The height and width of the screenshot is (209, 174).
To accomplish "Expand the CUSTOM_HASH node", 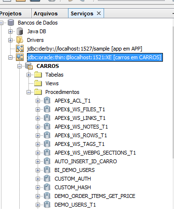I will 38,187.
